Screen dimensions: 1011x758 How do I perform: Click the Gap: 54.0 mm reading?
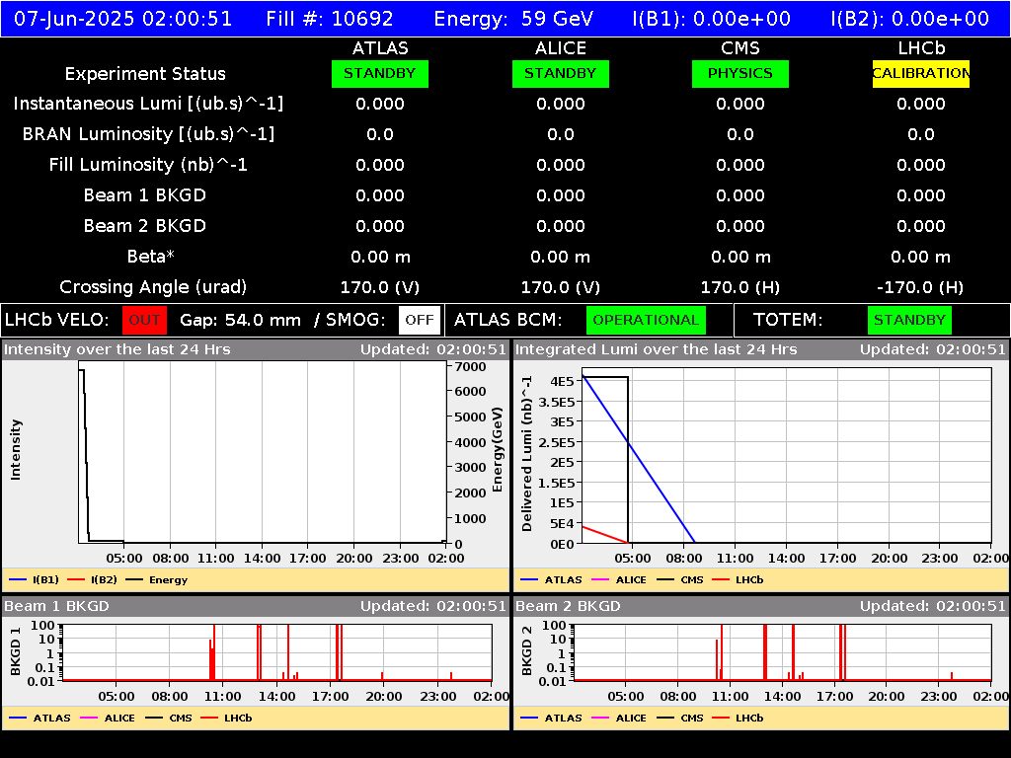tap(240, 321)
